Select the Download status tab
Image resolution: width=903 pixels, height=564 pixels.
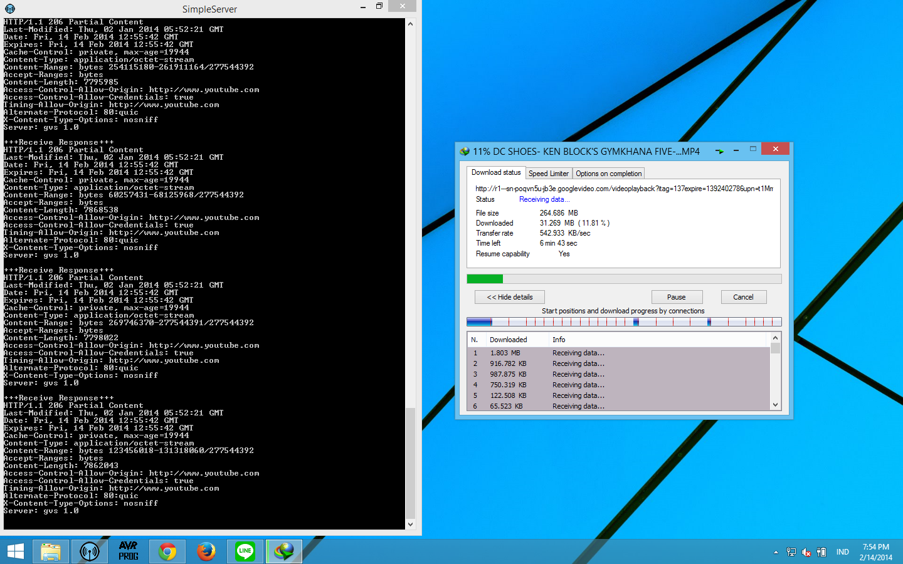496,172
